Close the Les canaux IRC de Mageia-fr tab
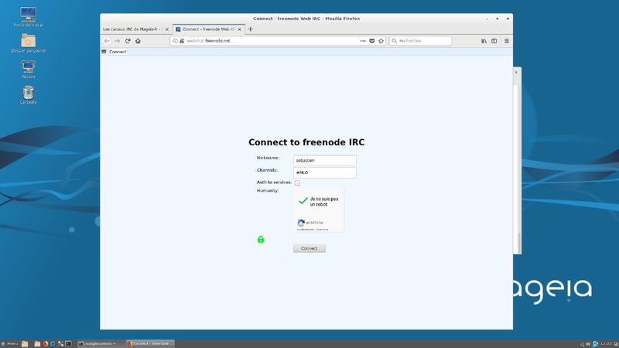 click(x=167, y=29)
